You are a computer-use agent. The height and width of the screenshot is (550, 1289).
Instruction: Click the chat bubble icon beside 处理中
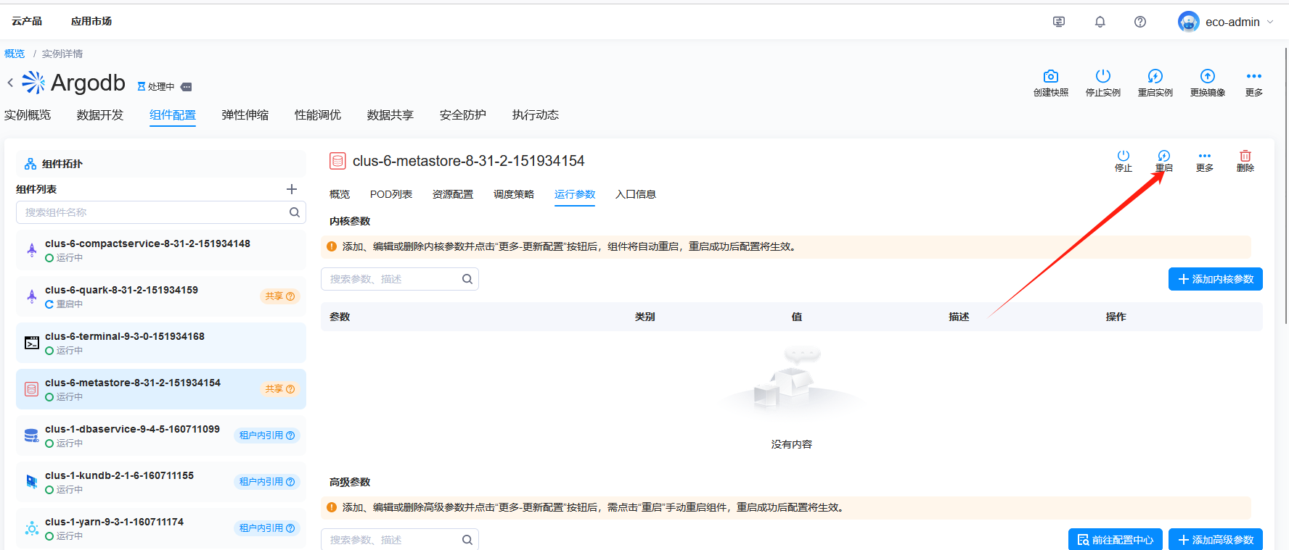click(186, 87)
